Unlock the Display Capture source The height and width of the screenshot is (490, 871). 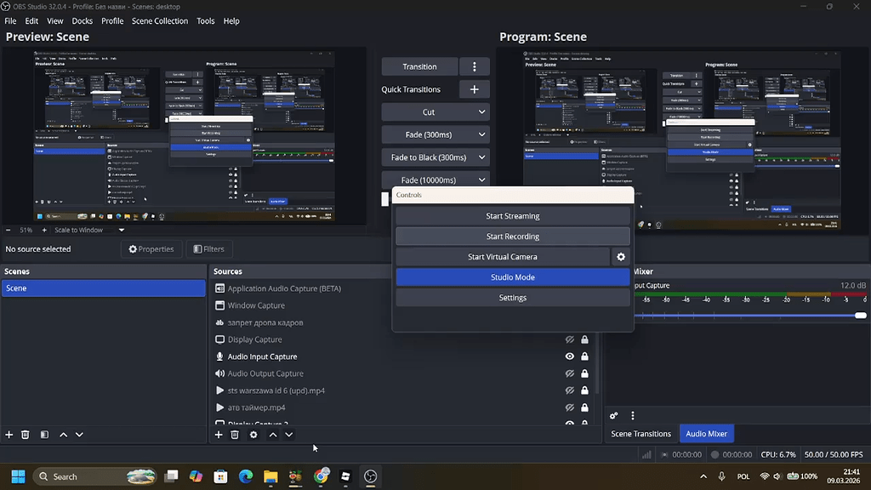pyautogui.click(x=584, y=339)
